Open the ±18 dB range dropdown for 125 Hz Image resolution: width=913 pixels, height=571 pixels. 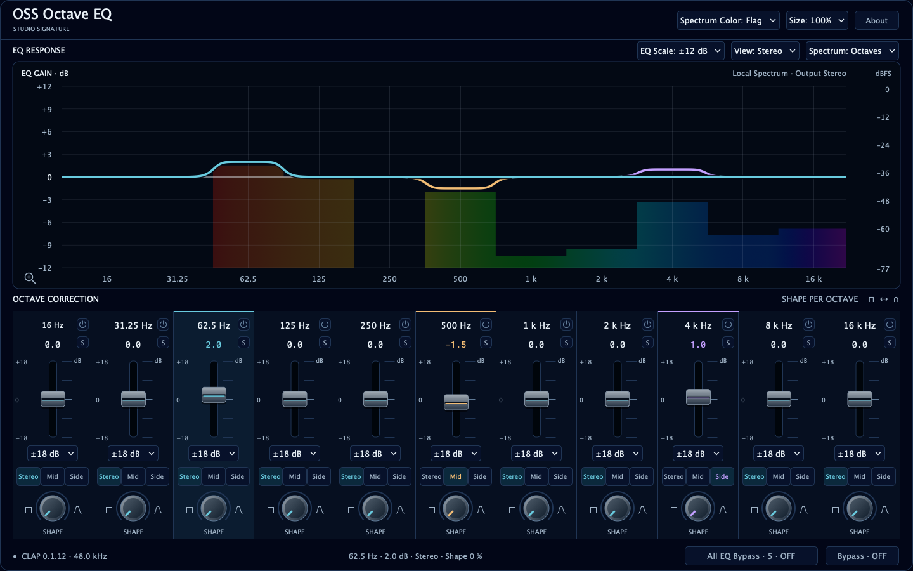tap(295, 454)
